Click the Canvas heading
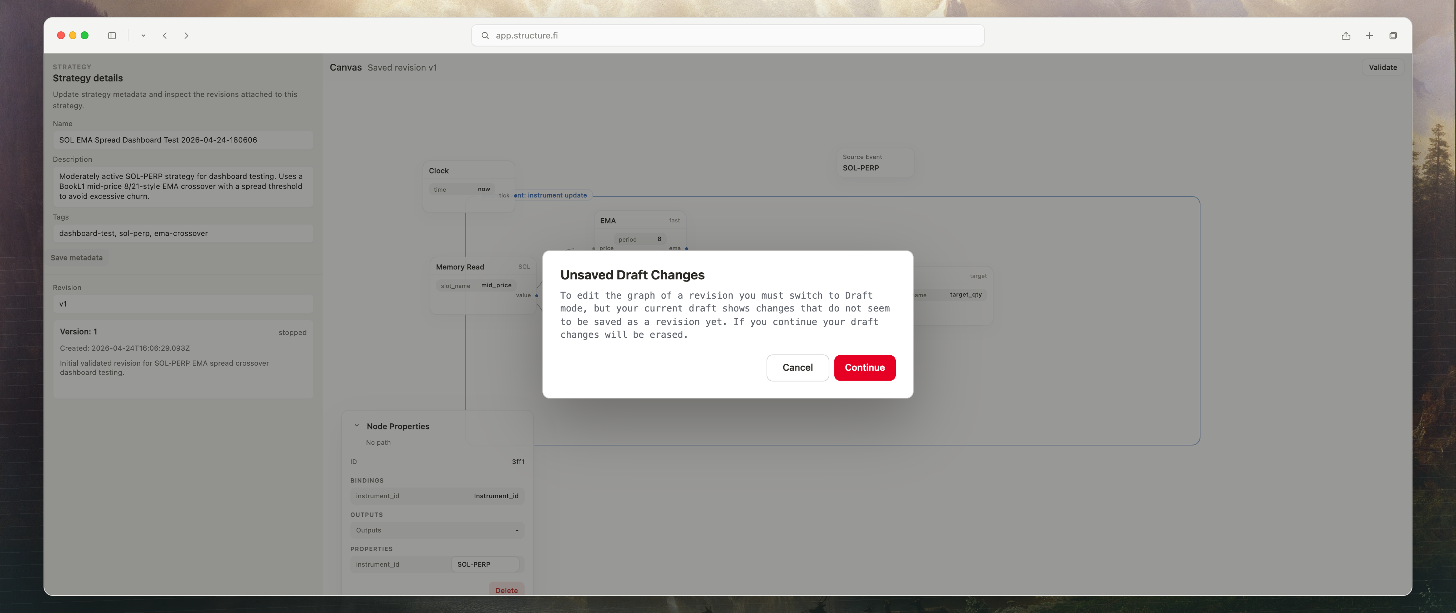 click(x=345, y=67)
